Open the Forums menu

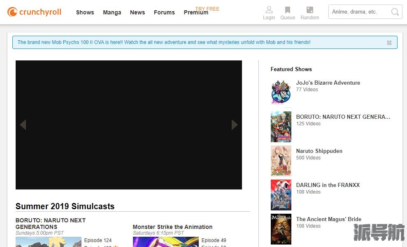(x=164, y=12)
